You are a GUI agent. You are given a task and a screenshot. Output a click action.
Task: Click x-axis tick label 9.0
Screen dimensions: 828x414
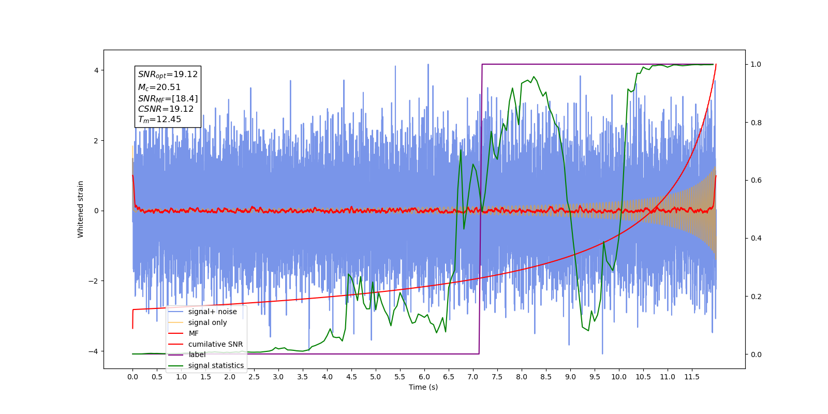tap(570, 377)
